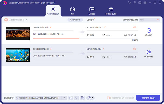Click MP3 format icon in video1 row
Image resolution: width=164 pixels, height=104 pixels.
[x=88, y=35]
